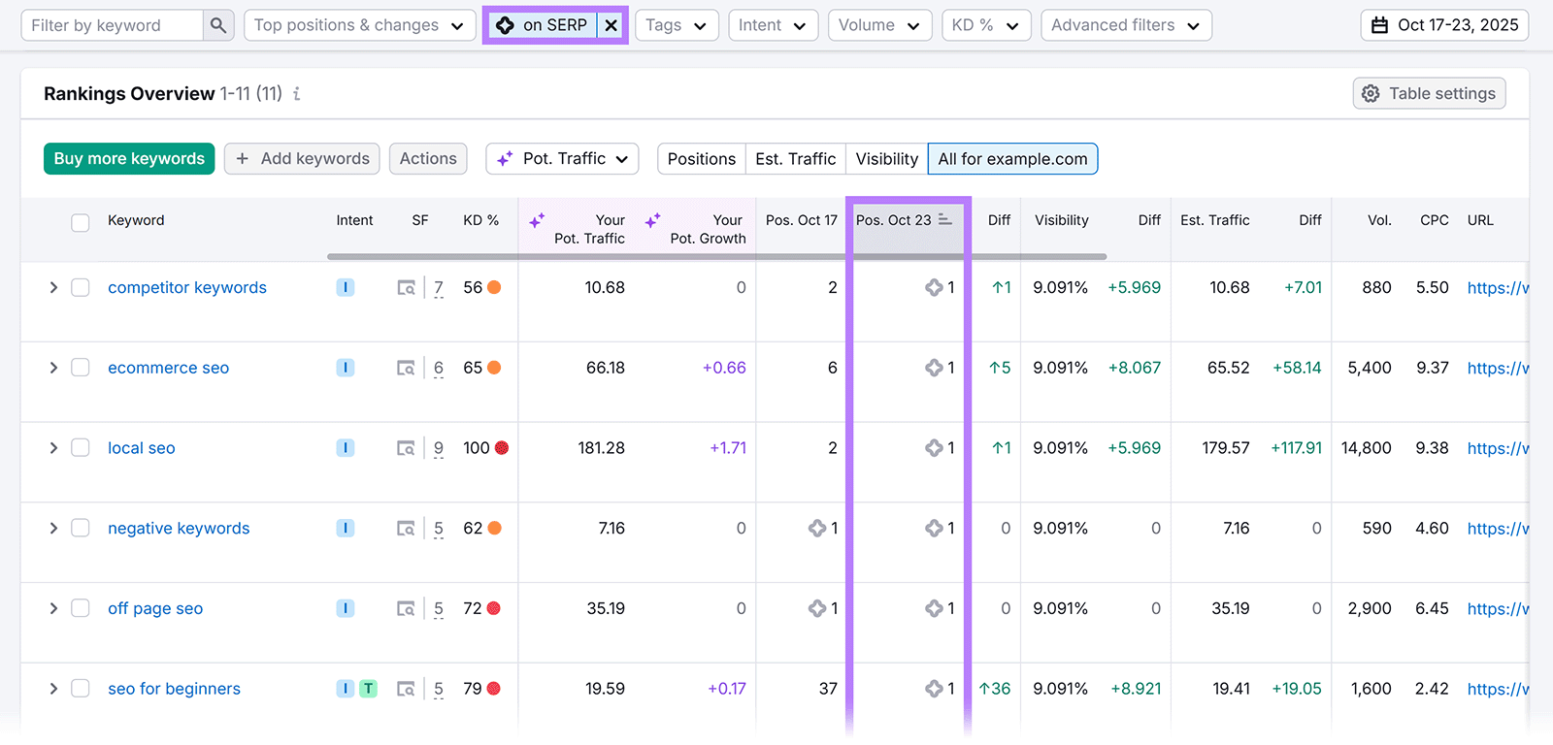Viewport: 1553px width, 745px height.
Task: Click the horizontal table scrollbar
Action: tap(716, 257)
